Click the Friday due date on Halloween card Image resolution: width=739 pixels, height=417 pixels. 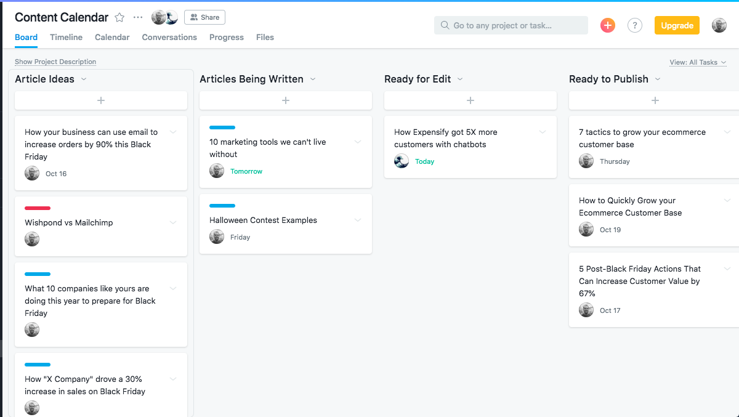click(x=240, y=237)
